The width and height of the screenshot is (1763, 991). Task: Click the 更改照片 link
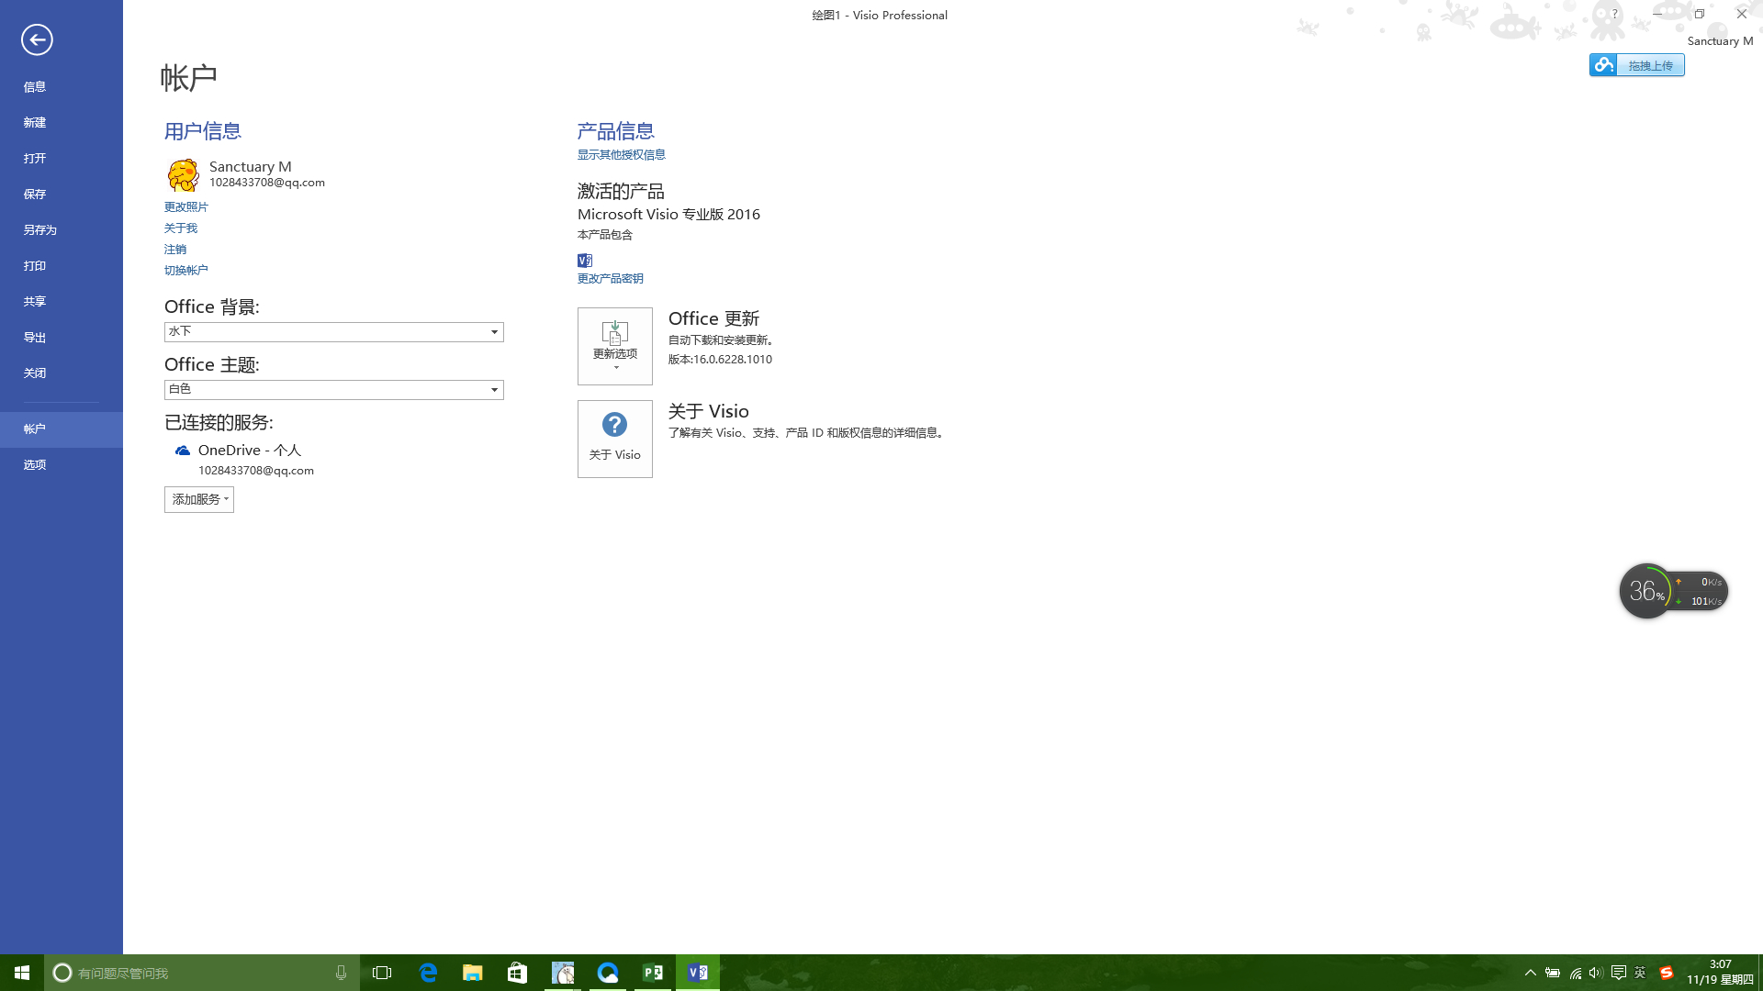[186, 207]
